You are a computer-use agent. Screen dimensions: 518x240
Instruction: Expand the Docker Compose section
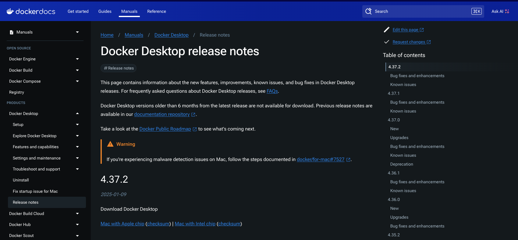coord(77,81)
